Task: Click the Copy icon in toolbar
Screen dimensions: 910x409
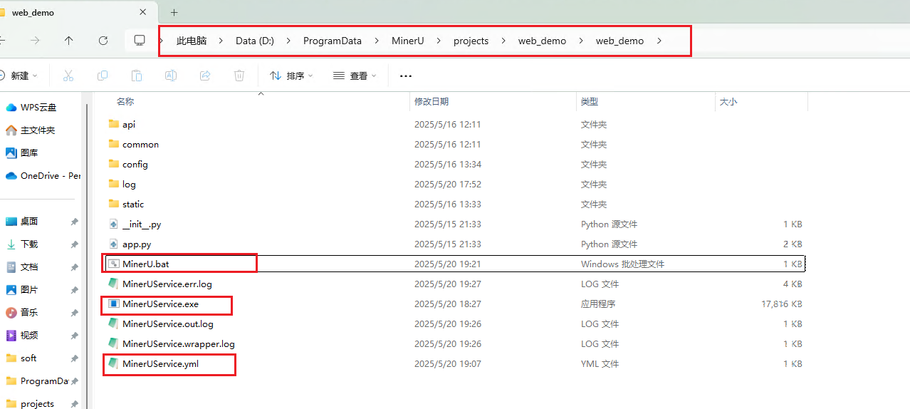Action: [103, 76]
